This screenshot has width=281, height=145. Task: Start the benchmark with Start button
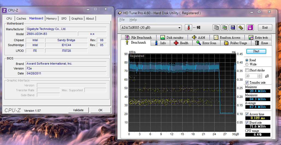tap(256, 51)
